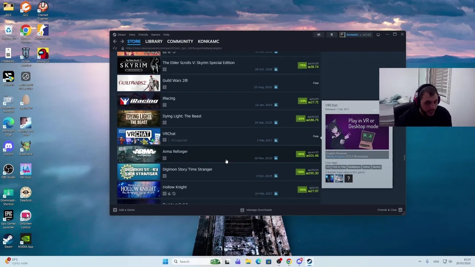Click the taskbar clock date
Image resolution: width=475 pixels, height=267 pixels.
[464, 261]
